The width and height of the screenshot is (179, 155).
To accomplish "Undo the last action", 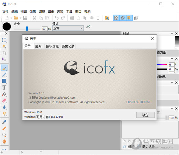I will click(x=57, y=18).
